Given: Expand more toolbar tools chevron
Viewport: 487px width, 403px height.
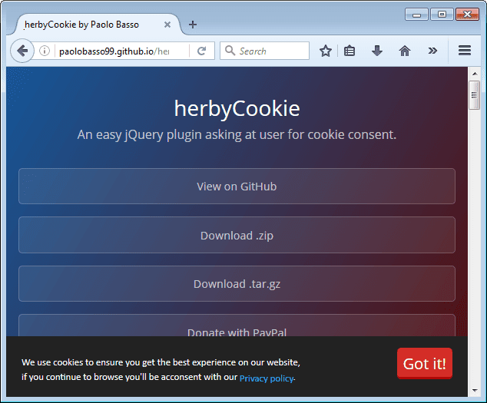Looking at the screenshot, I should pos(432,51).
